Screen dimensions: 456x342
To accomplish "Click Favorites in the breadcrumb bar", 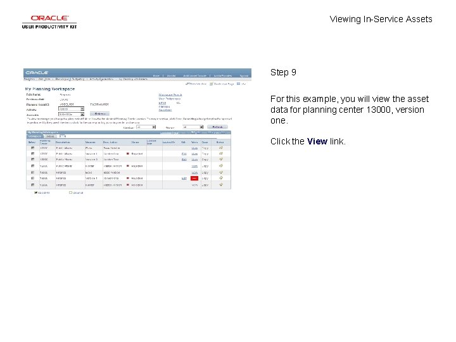I will 29,79.
